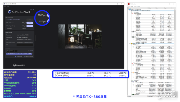This screenshot has height=102, width=180.
Task: Select the highlighted ranking entry scoring 2067
Action: point(19,54)
